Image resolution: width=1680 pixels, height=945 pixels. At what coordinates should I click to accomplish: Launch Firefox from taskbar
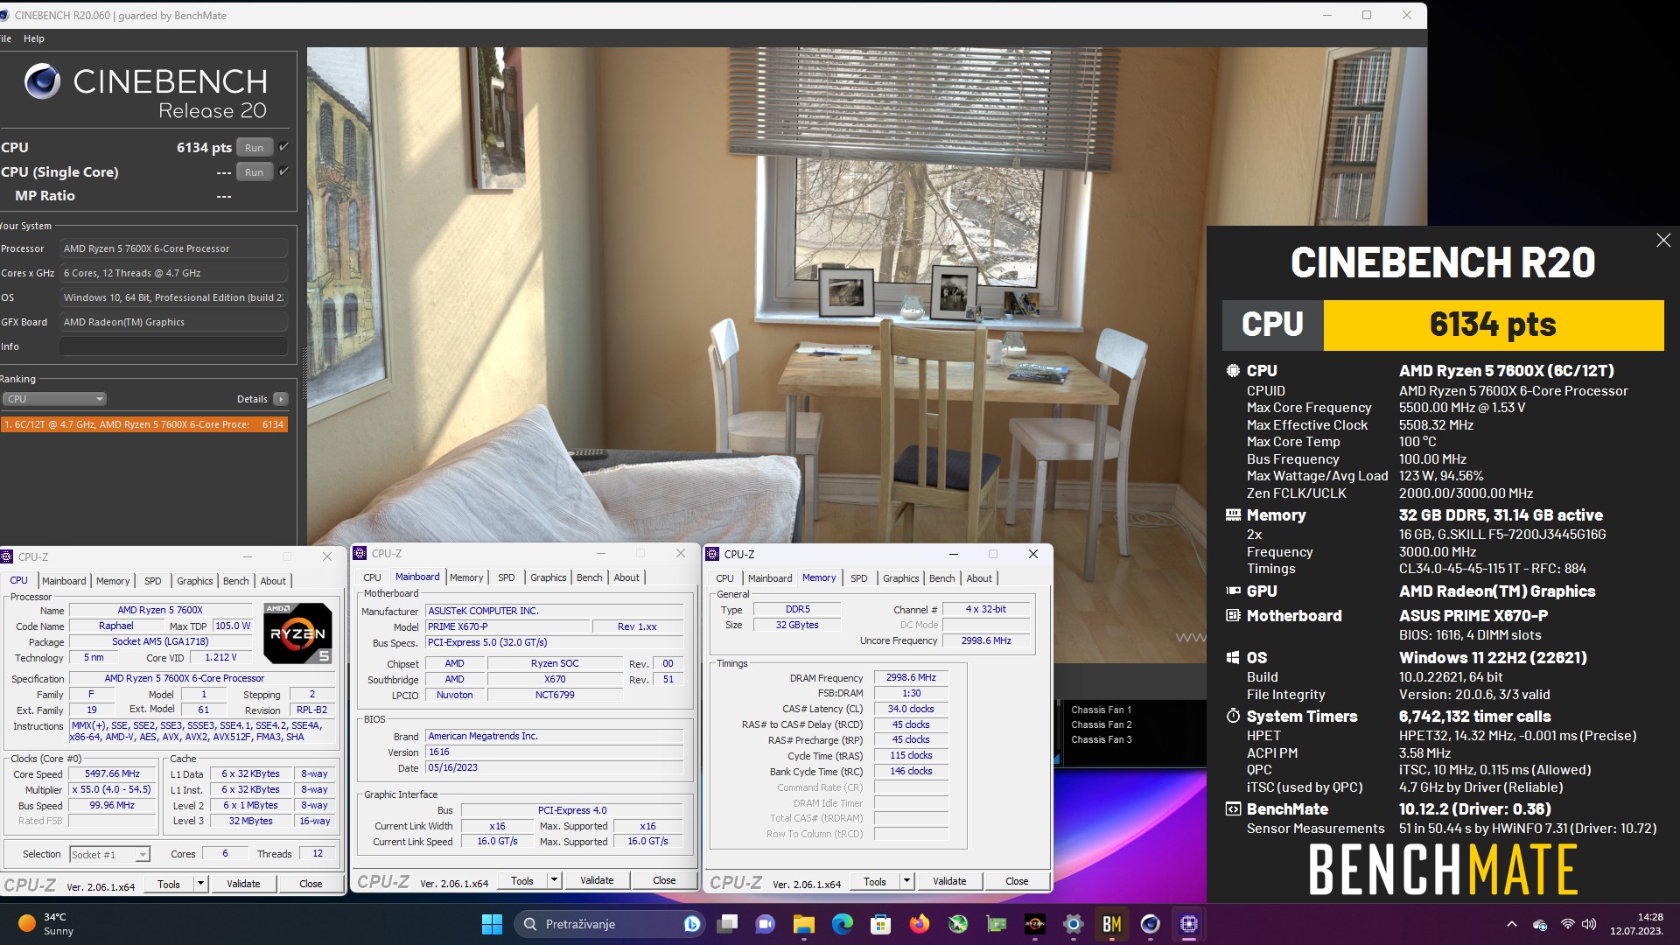(920, 924)
